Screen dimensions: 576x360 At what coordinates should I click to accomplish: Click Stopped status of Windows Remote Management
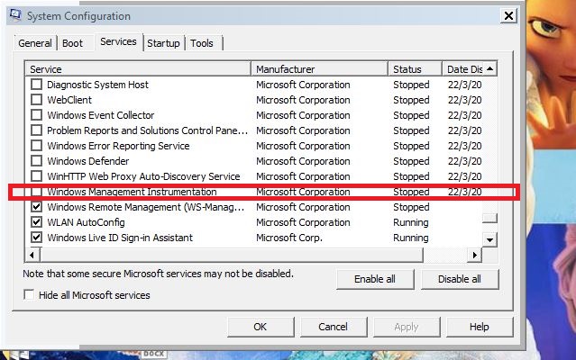pos(411,207)
